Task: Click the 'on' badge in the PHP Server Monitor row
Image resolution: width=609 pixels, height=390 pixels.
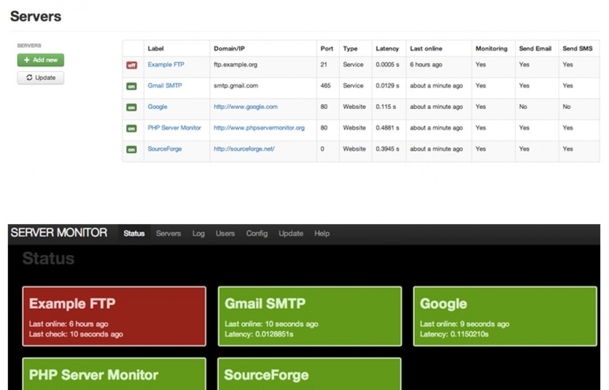Action: click(131, 128)
